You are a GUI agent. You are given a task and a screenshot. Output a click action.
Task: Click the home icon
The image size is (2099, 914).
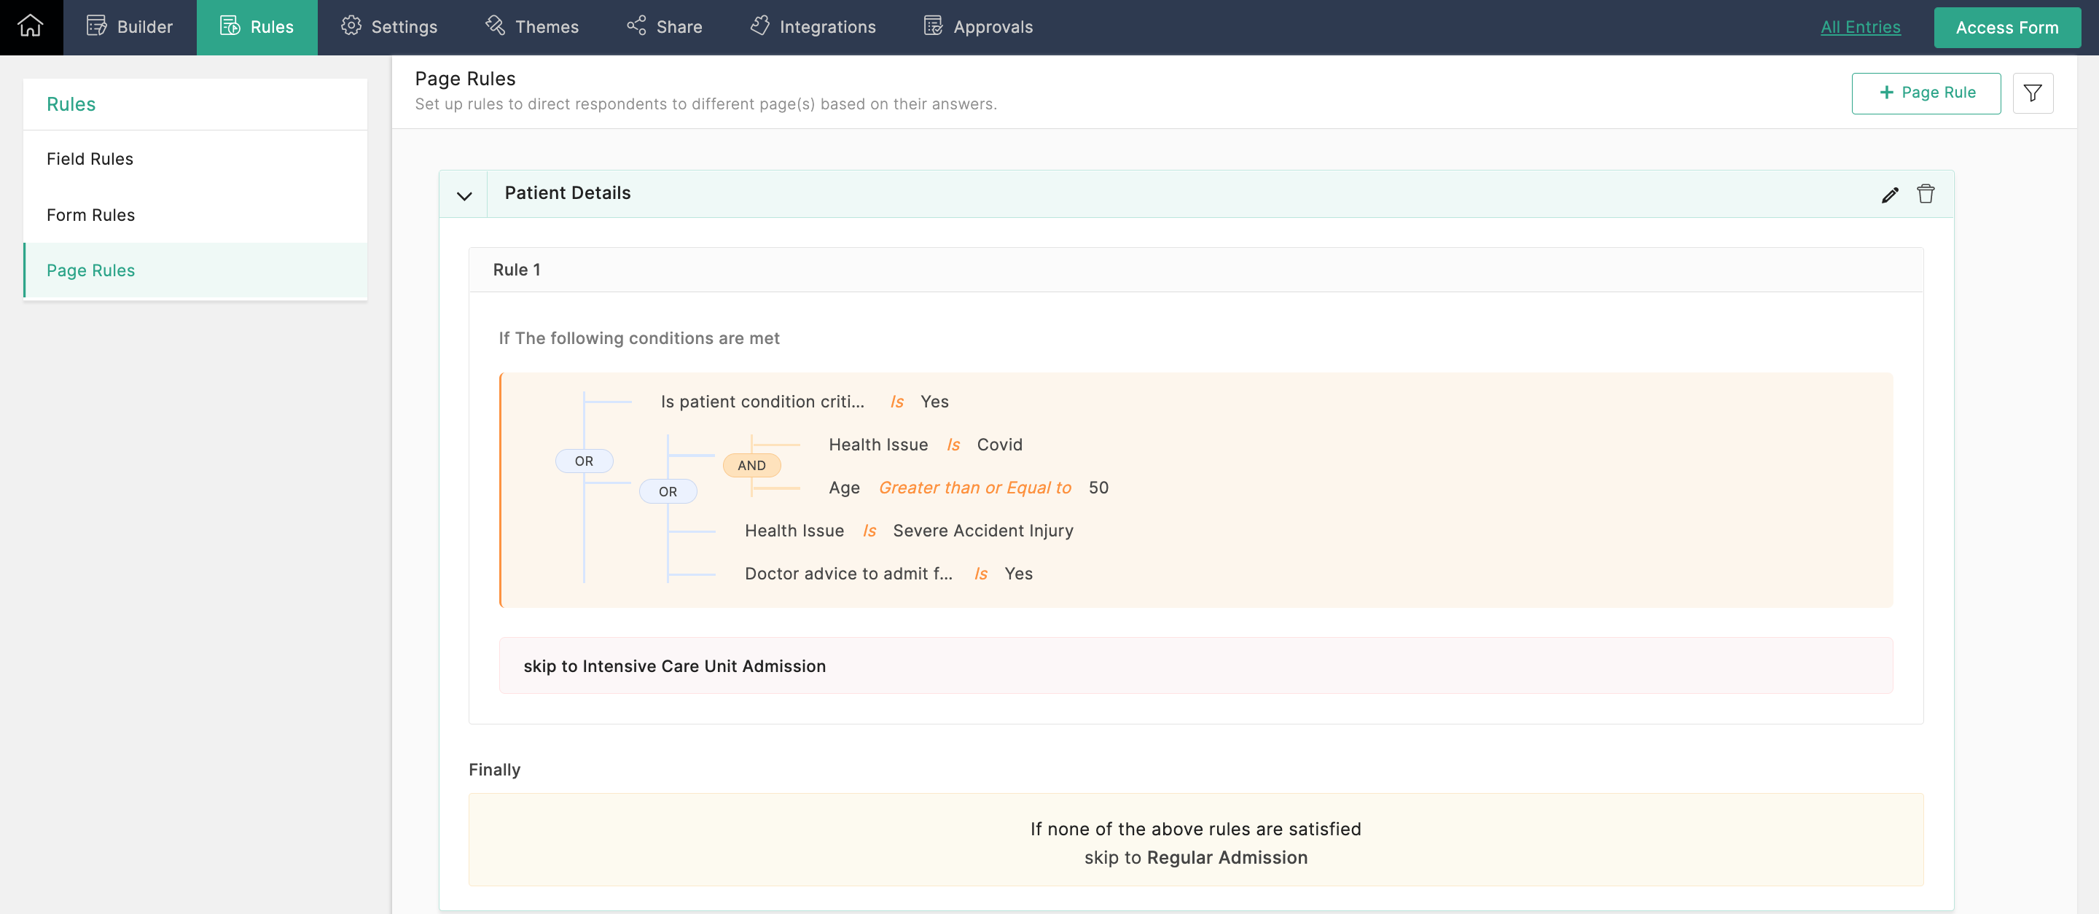point(30,26)
